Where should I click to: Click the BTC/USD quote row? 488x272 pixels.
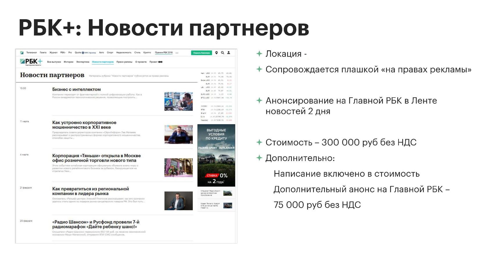click(x=216, y=98)
